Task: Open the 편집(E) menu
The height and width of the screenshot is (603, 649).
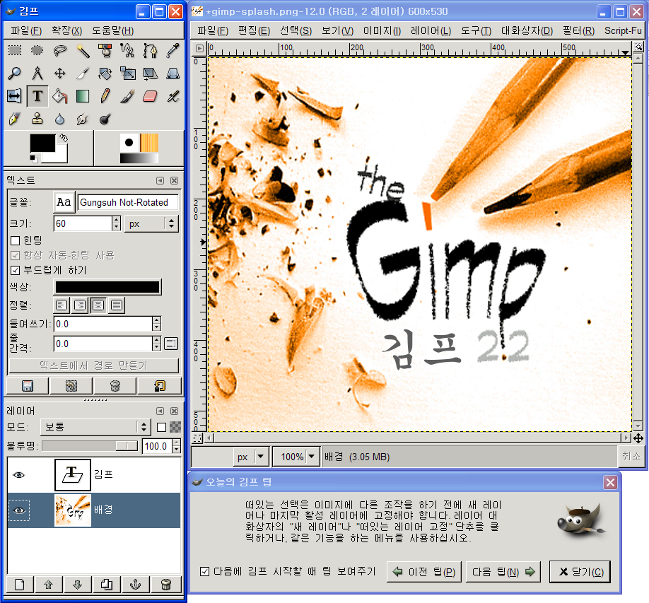Action: pos(254,30)
